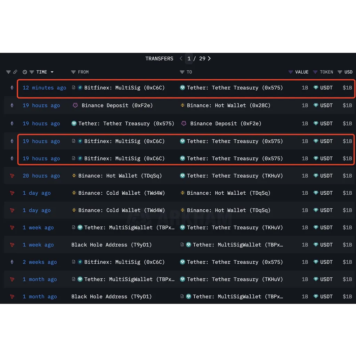The image size is (356, 356).
Task: Open Binance Deposit (0xF2e) sender link
Action: pyautogui.click(x=117, y=105)
